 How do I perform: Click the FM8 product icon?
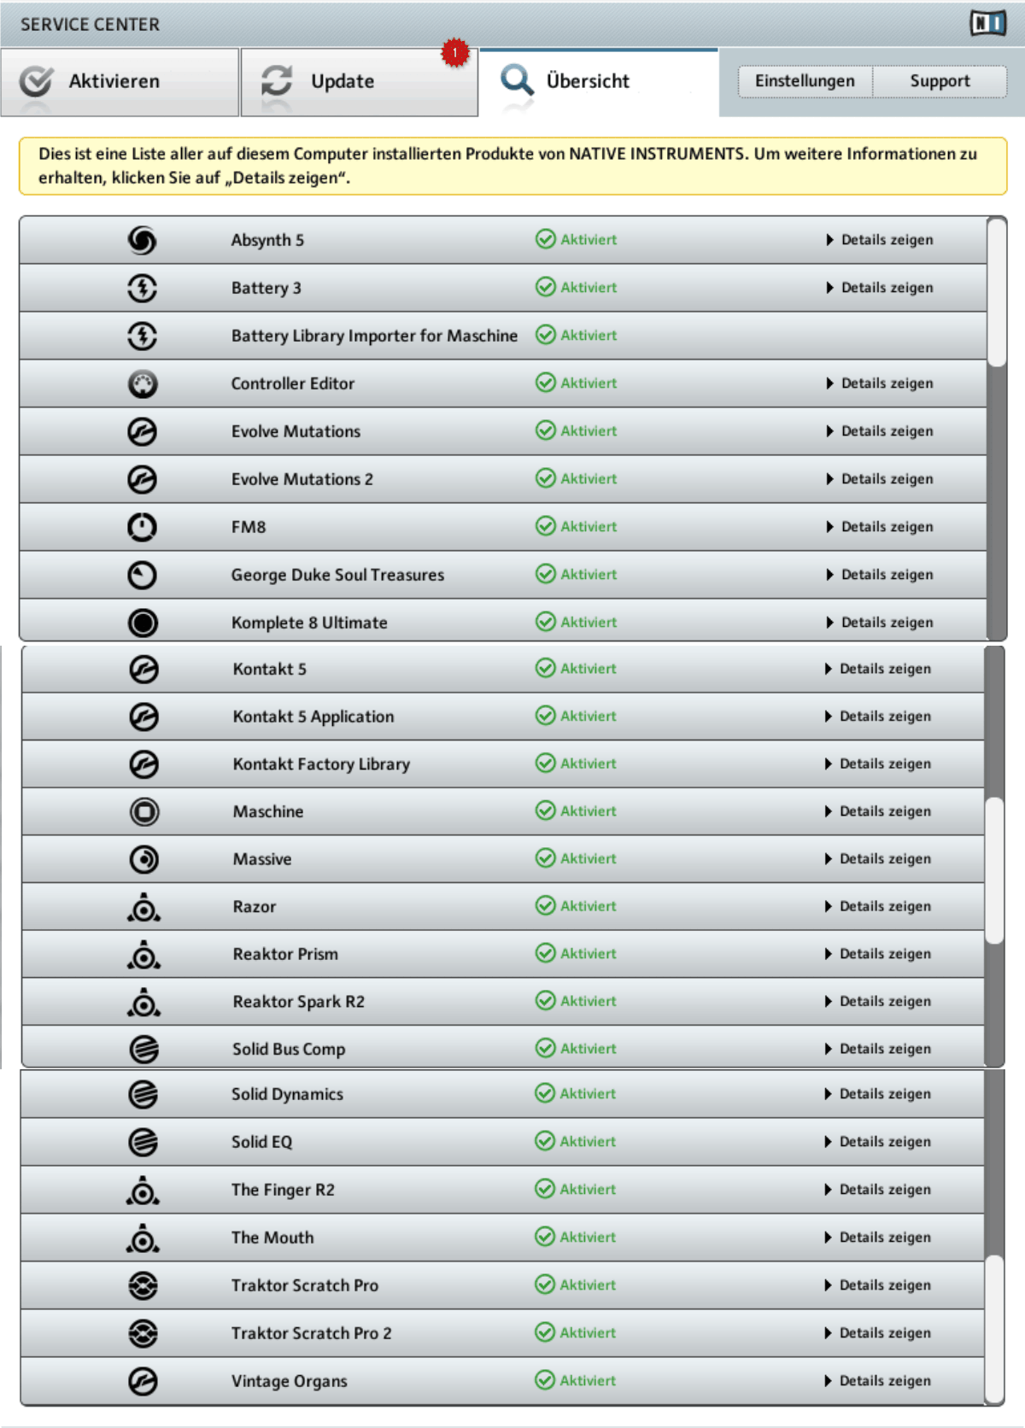[142, 527]
